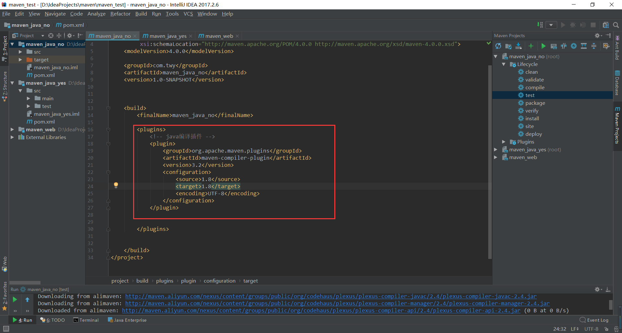This screenshot has width=622, height=333.
Task: Collapse Lifecycle node in Maven Projects
Action: (x=504, y=64)
